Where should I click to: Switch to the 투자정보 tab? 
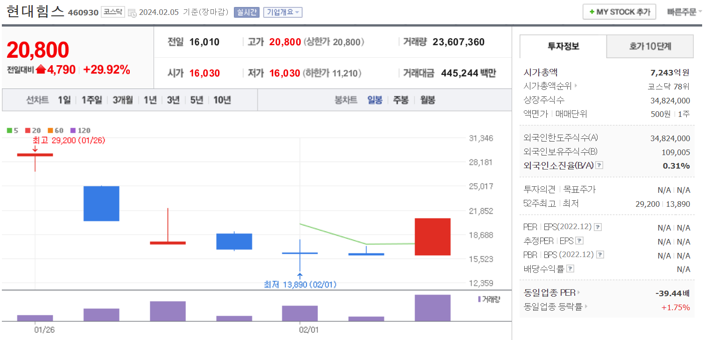tap(563, 46)
